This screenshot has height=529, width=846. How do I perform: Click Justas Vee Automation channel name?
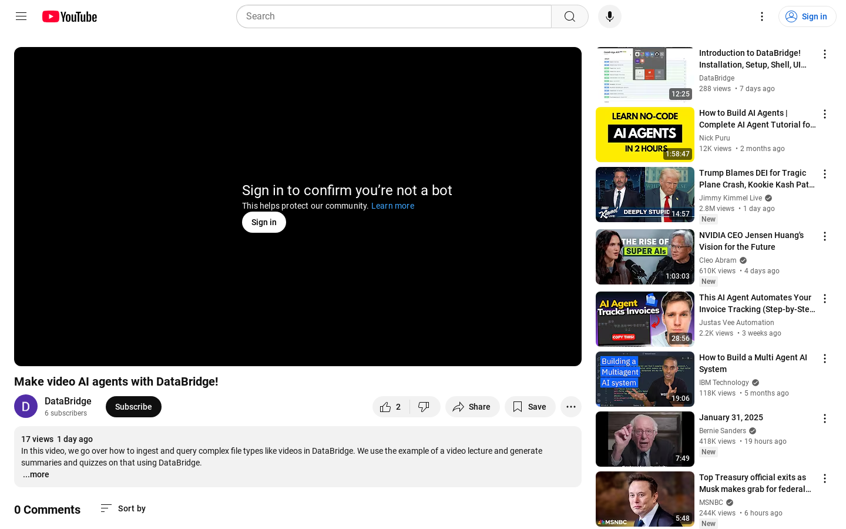tap(736, 323)
